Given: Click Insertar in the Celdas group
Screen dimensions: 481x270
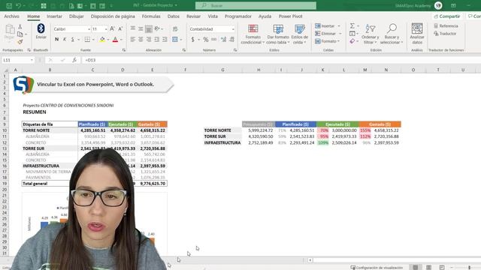Looking at the screenshot, I should point(328,26).
